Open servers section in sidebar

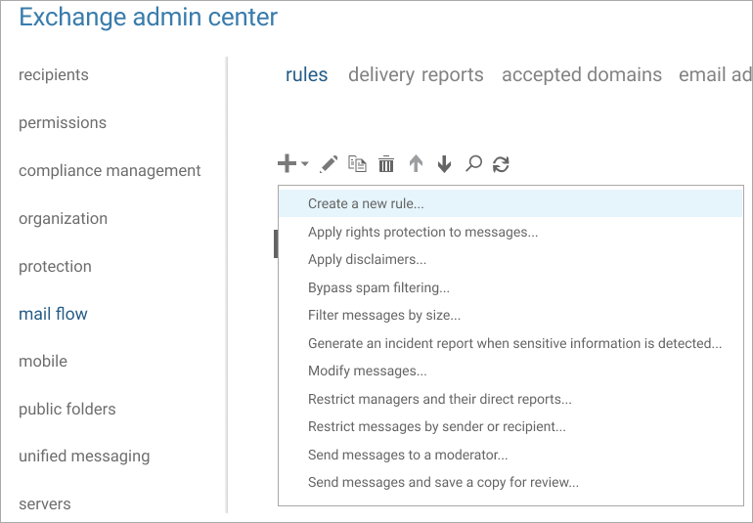45,504
